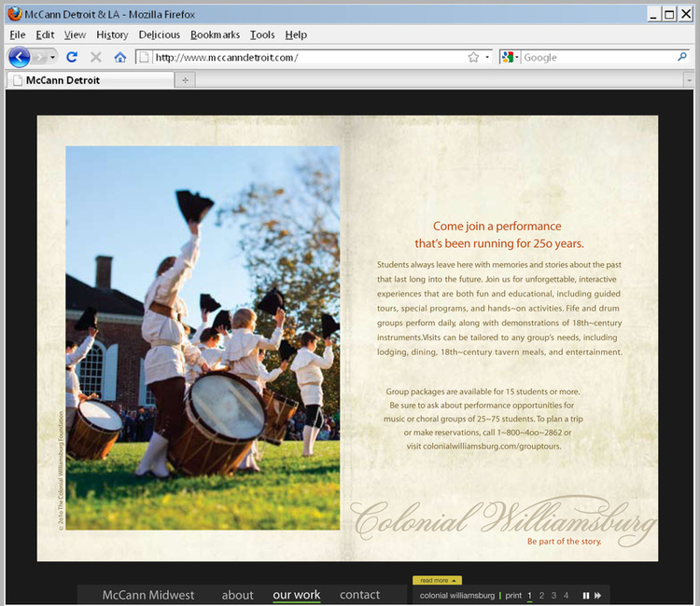The image size is (700, 606).
Task: Pause the slideshow
Action: pos(586,596)
